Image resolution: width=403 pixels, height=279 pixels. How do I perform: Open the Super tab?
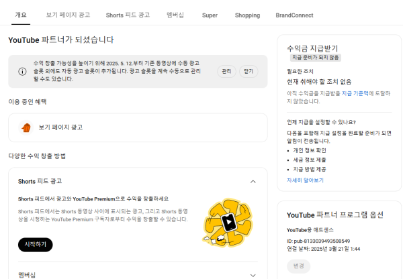pyautogui.click(x=210, y=15)
